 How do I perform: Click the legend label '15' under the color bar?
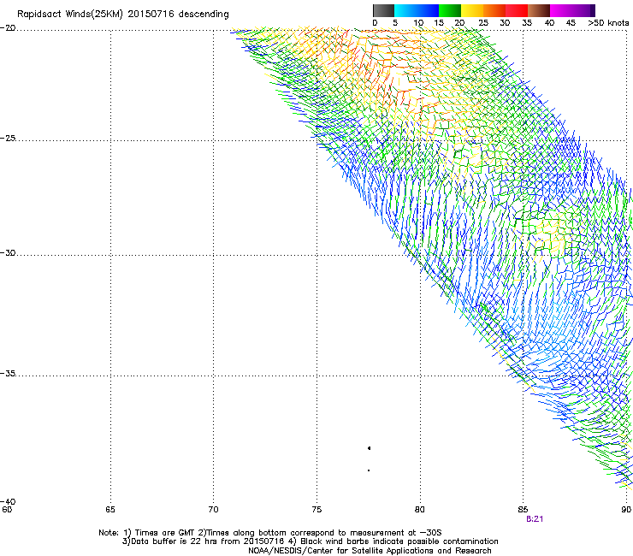tap(439, 23)
